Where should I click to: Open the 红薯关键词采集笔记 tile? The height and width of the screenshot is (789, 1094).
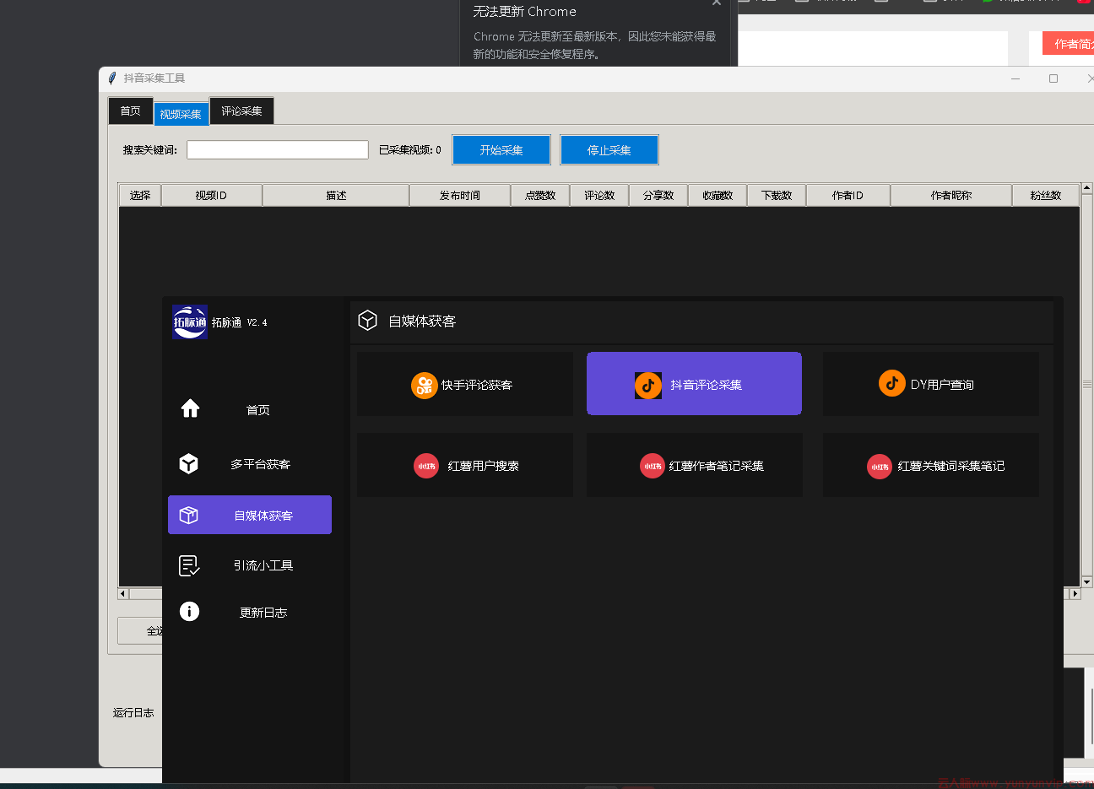pyautogui.click(x=931, y=465)
